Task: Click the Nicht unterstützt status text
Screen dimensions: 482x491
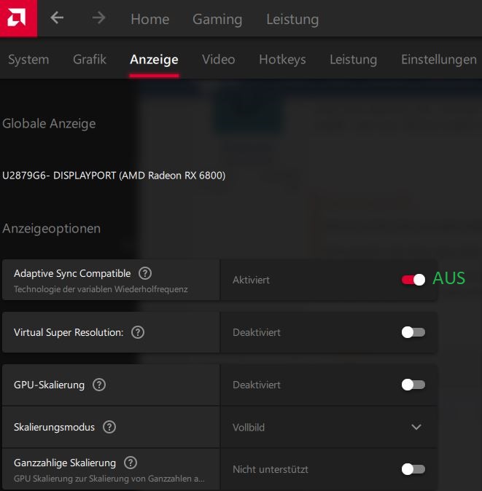Action: pos(271,469)
